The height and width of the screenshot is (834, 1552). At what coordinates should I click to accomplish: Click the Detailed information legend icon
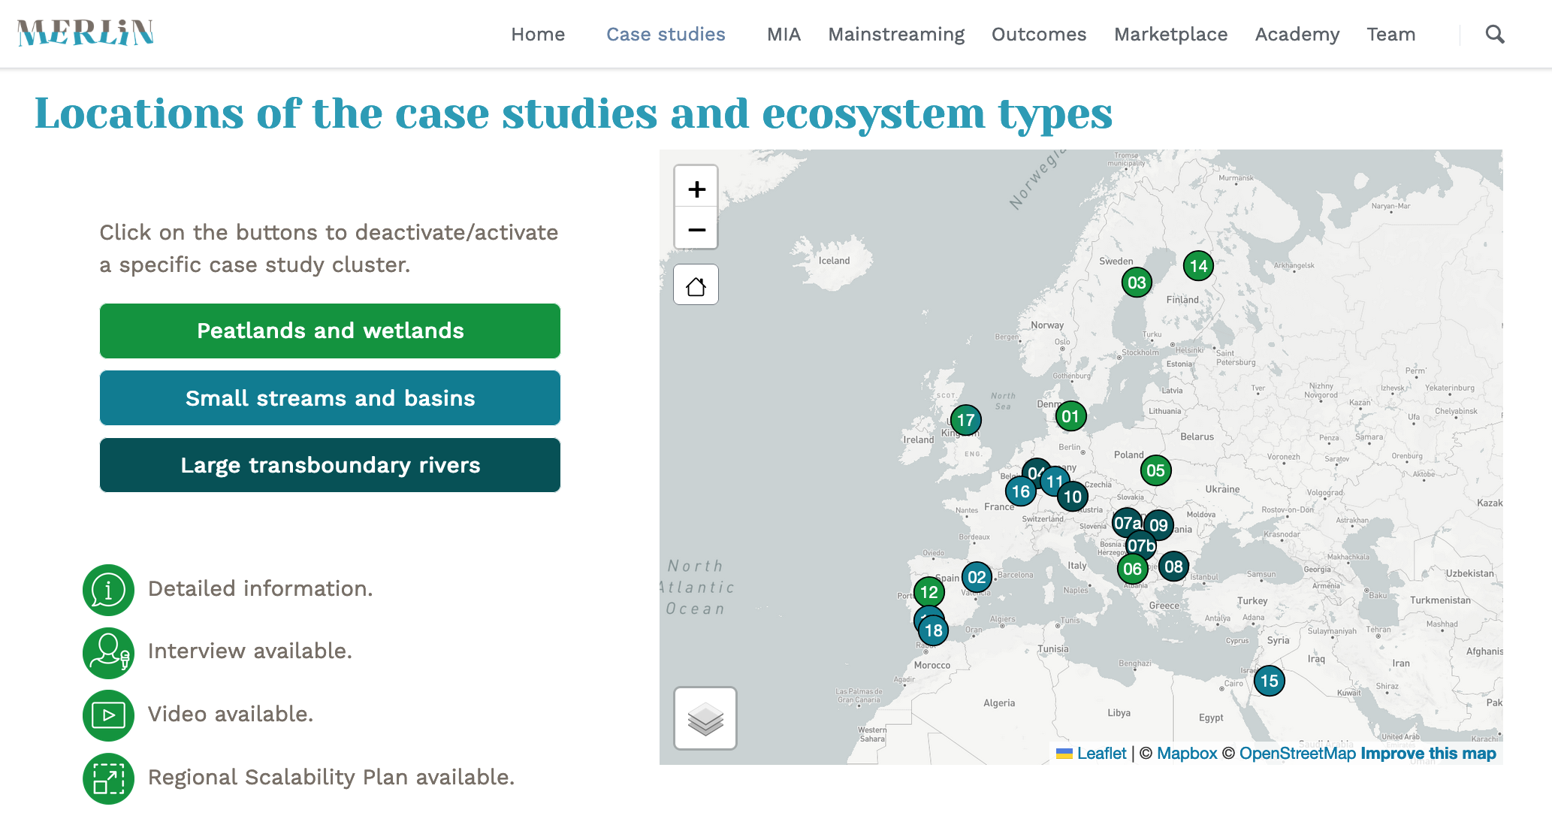click(108, 590)
